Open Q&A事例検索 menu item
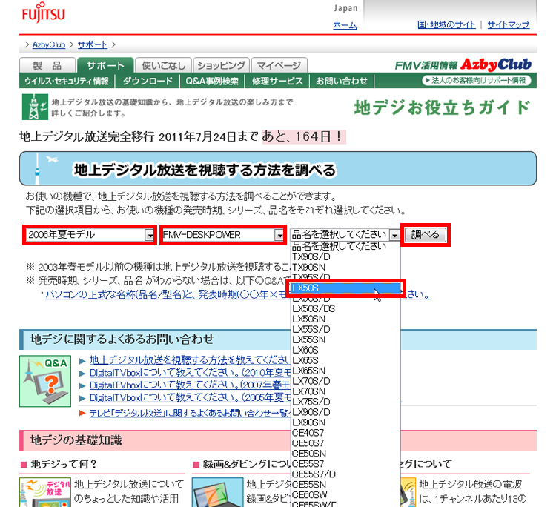 [x=212, y=82]
